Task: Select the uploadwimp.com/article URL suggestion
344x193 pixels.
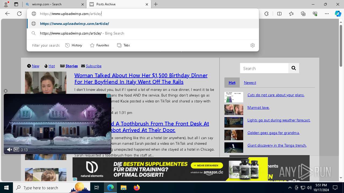Action: [143, 24]
